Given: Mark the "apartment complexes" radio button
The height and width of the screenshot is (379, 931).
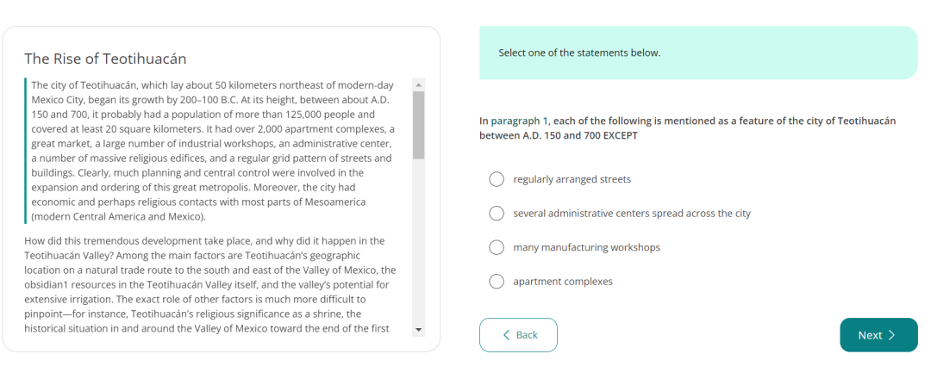Looking at the screenshot, I should click(x=497, y=282).
